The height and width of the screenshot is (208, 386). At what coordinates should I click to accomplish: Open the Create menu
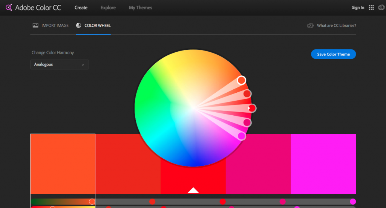(81, 8)
